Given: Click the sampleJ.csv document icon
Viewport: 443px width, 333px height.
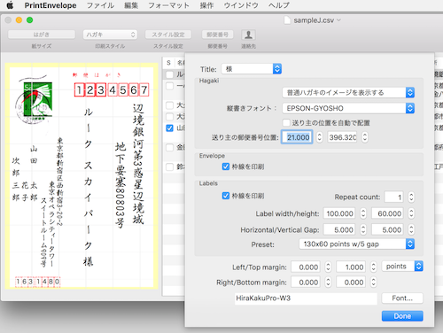Looking at the screenshot, I should 287,20.
